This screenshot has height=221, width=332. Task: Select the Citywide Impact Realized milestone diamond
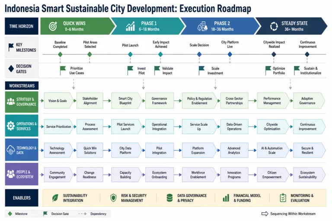pyautogui.click(x=274, y=54)
